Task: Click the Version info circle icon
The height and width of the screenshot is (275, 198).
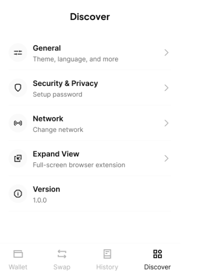Action: pos(18,193)
